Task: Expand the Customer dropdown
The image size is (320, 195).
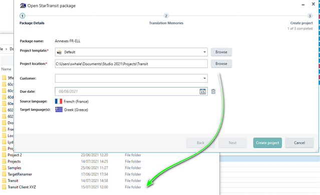Action: click(x=204, y=78)
